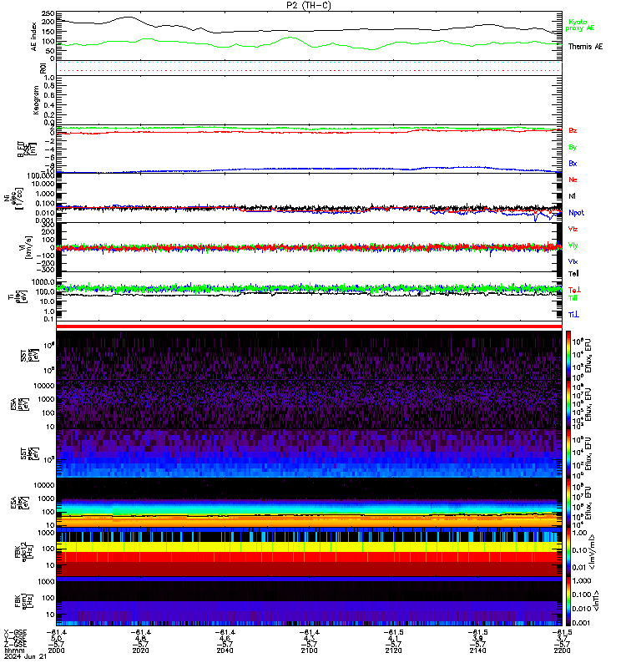Screen dimensions: 626x668
Task: Click the AE index axis label
Action: coord(34,37)
